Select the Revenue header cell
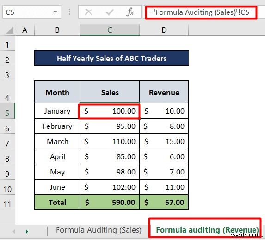 [x=164, y=92]
